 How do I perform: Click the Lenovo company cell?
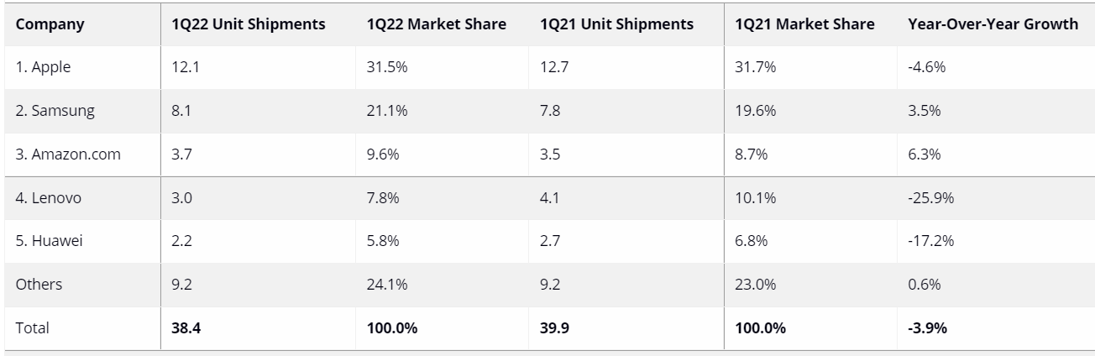(49, 198)
